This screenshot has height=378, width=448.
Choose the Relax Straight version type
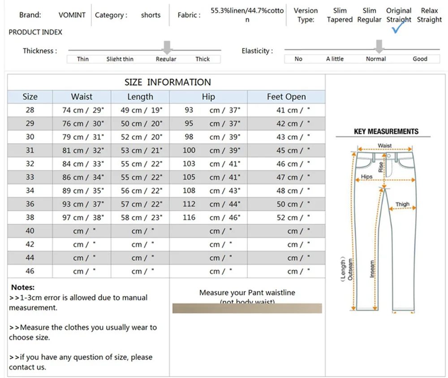(x=429, y=15)
